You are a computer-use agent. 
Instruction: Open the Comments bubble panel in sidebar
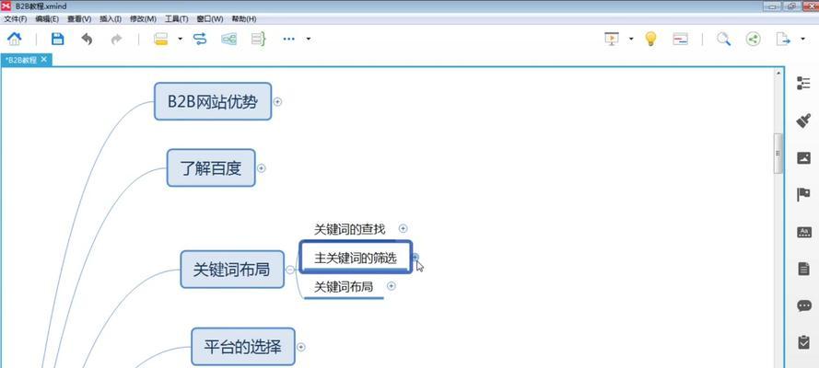(x=804, y=306)
